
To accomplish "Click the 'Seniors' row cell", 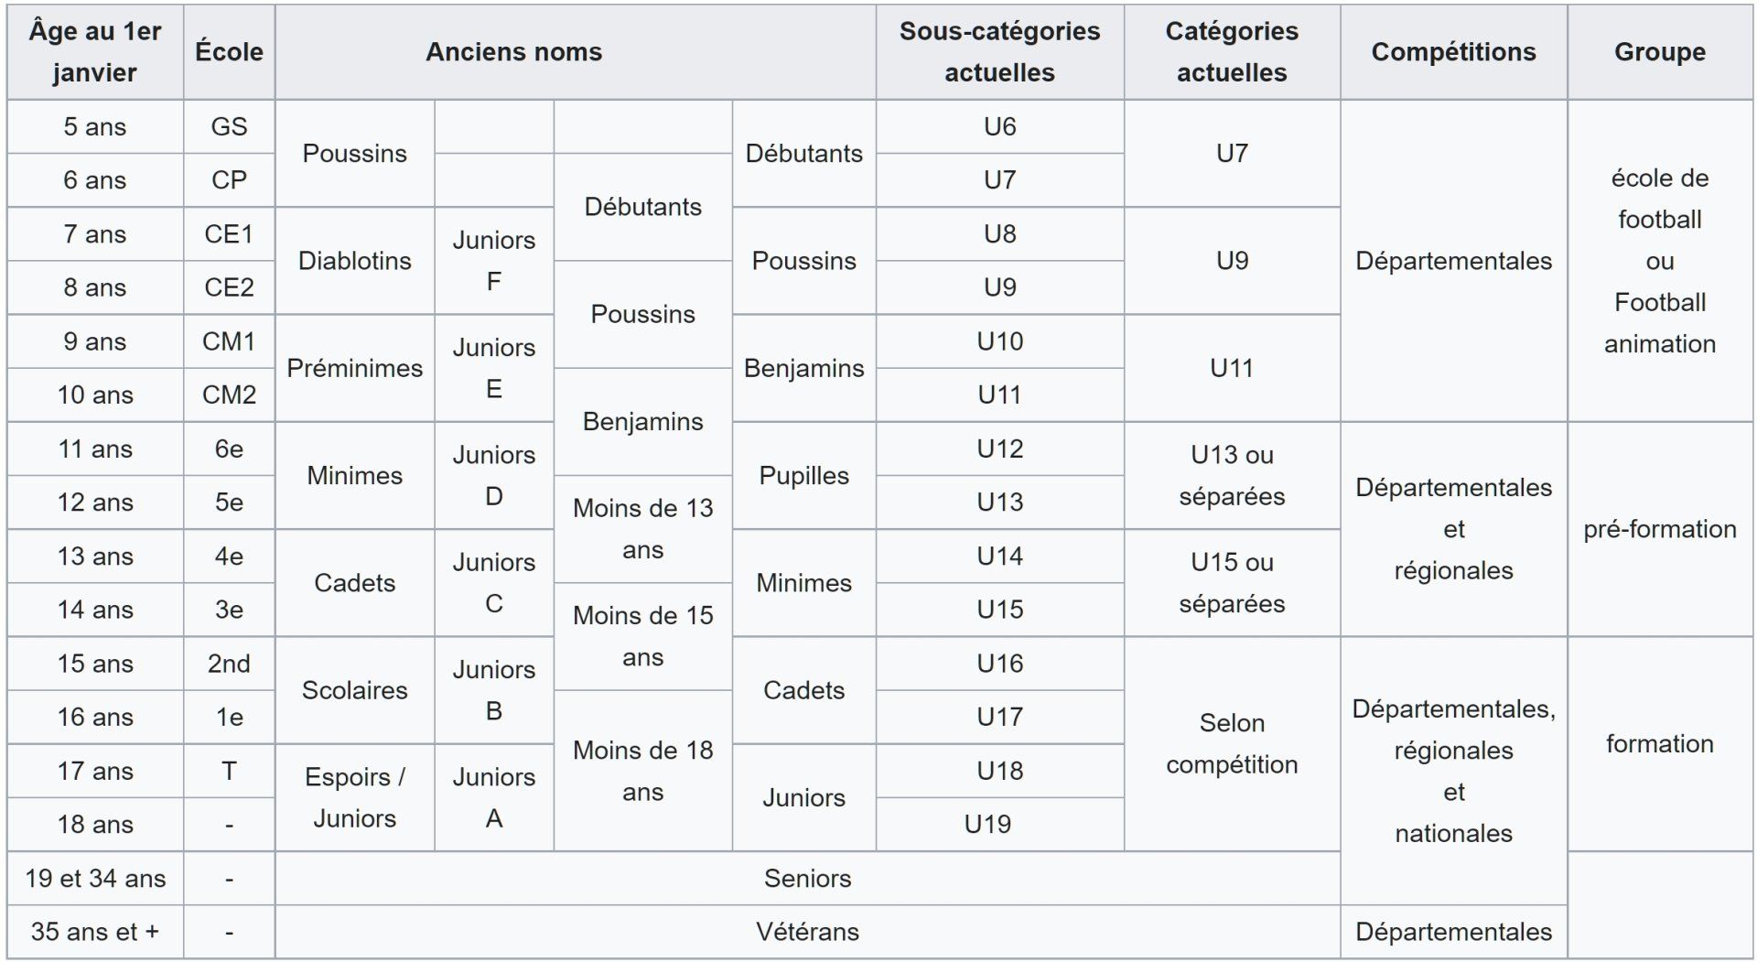I will pyautogui.click(x=807, y=879).
